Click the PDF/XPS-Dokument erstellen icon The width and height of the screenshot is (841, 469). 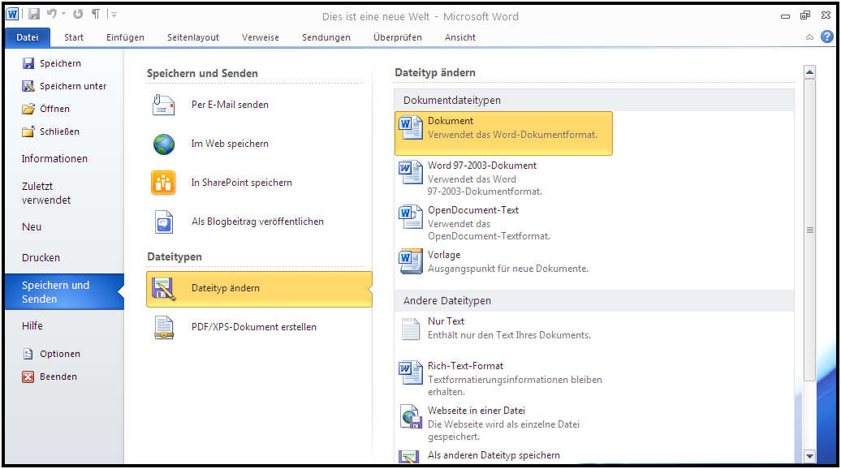[164, 328]
